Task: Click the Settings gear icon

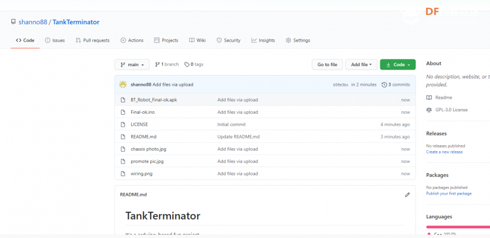Action: pos(289,40)
